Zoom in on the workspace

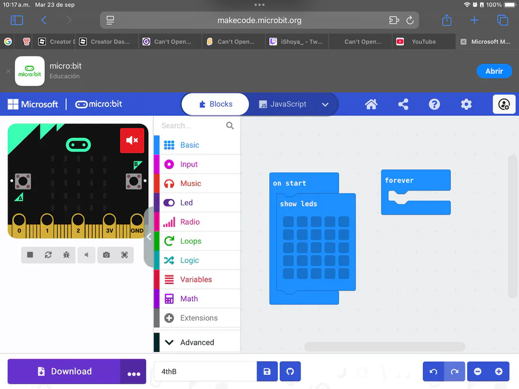499,372
